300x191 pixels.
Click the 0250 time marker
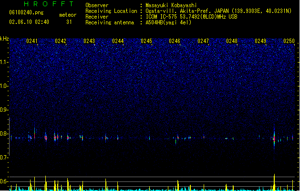pos(289,41)
